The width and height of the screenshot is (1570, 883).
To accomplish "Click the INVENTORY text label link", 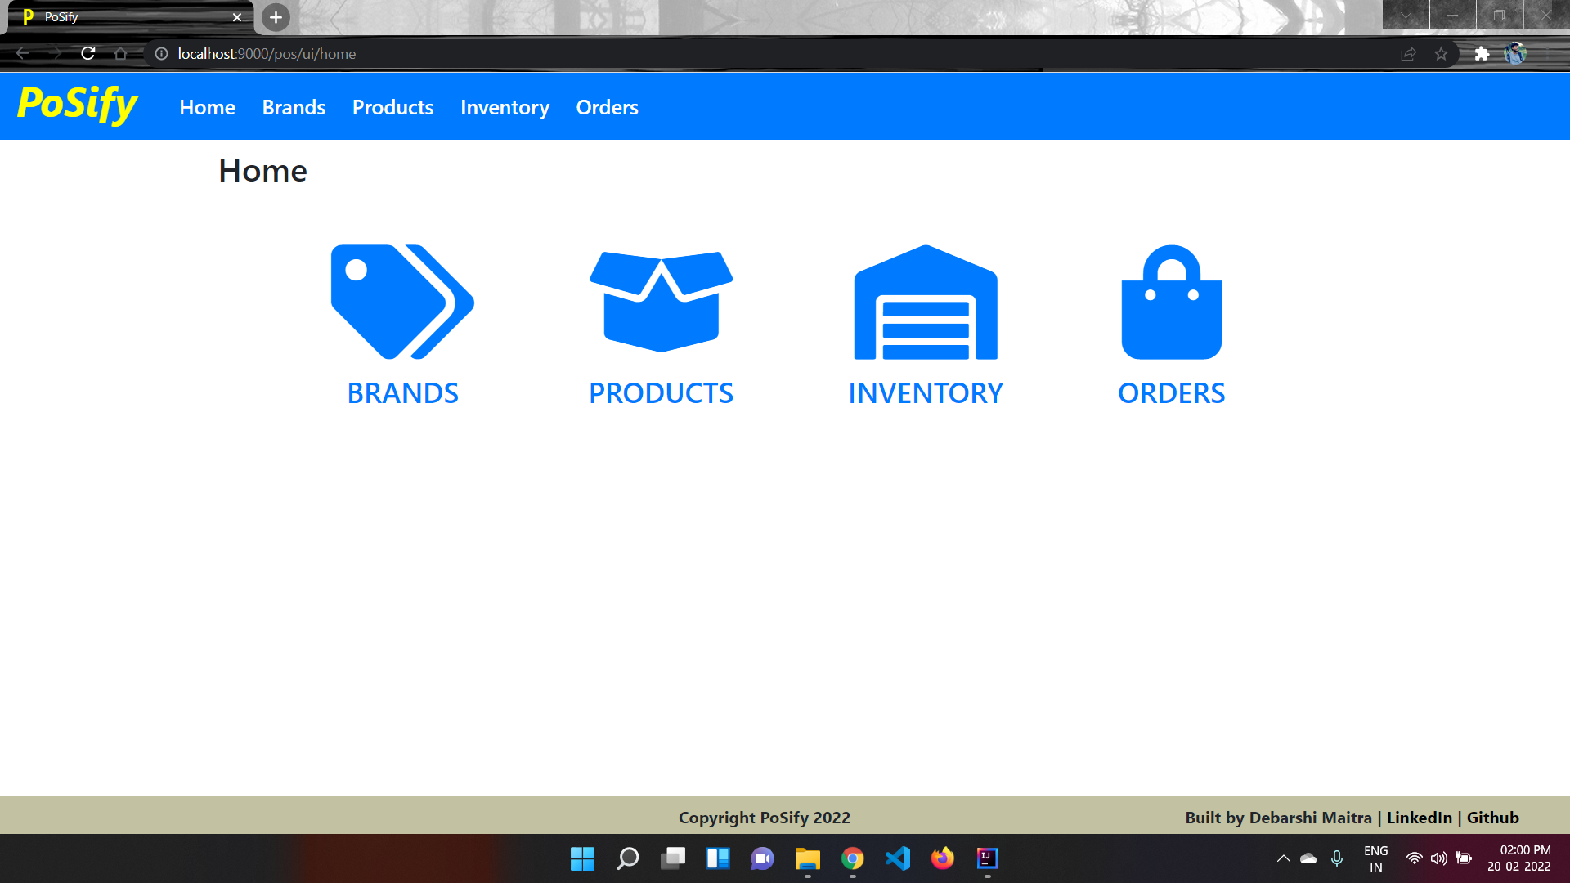I will pos(925,393).
